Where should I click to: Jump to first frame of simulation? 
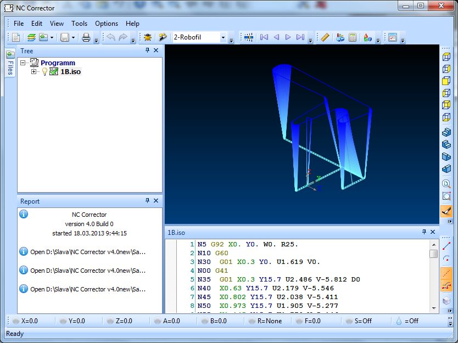click(264, 37)
